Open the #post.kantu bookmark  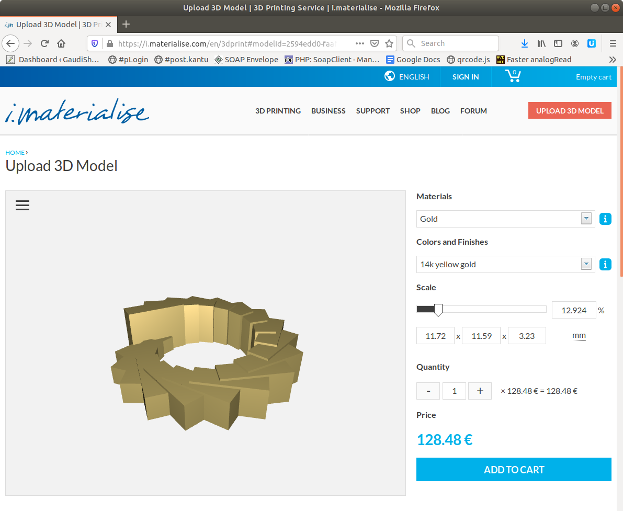[181, 60]
